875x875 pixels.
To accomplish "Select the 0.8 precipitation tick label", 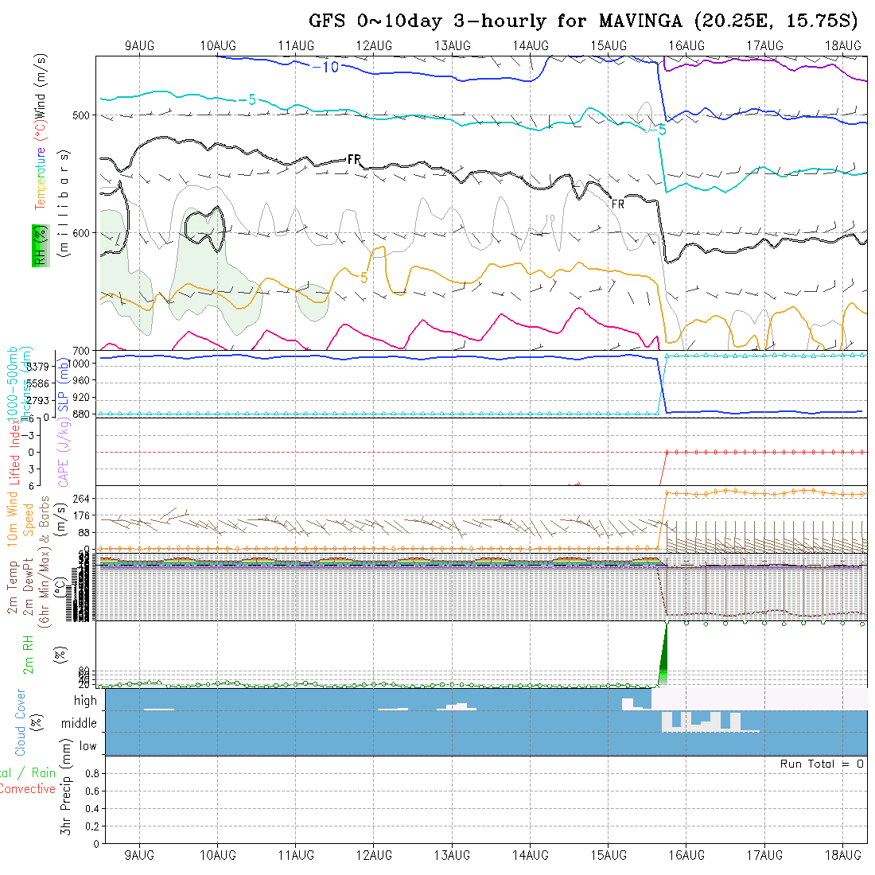I will coord(92,773).
